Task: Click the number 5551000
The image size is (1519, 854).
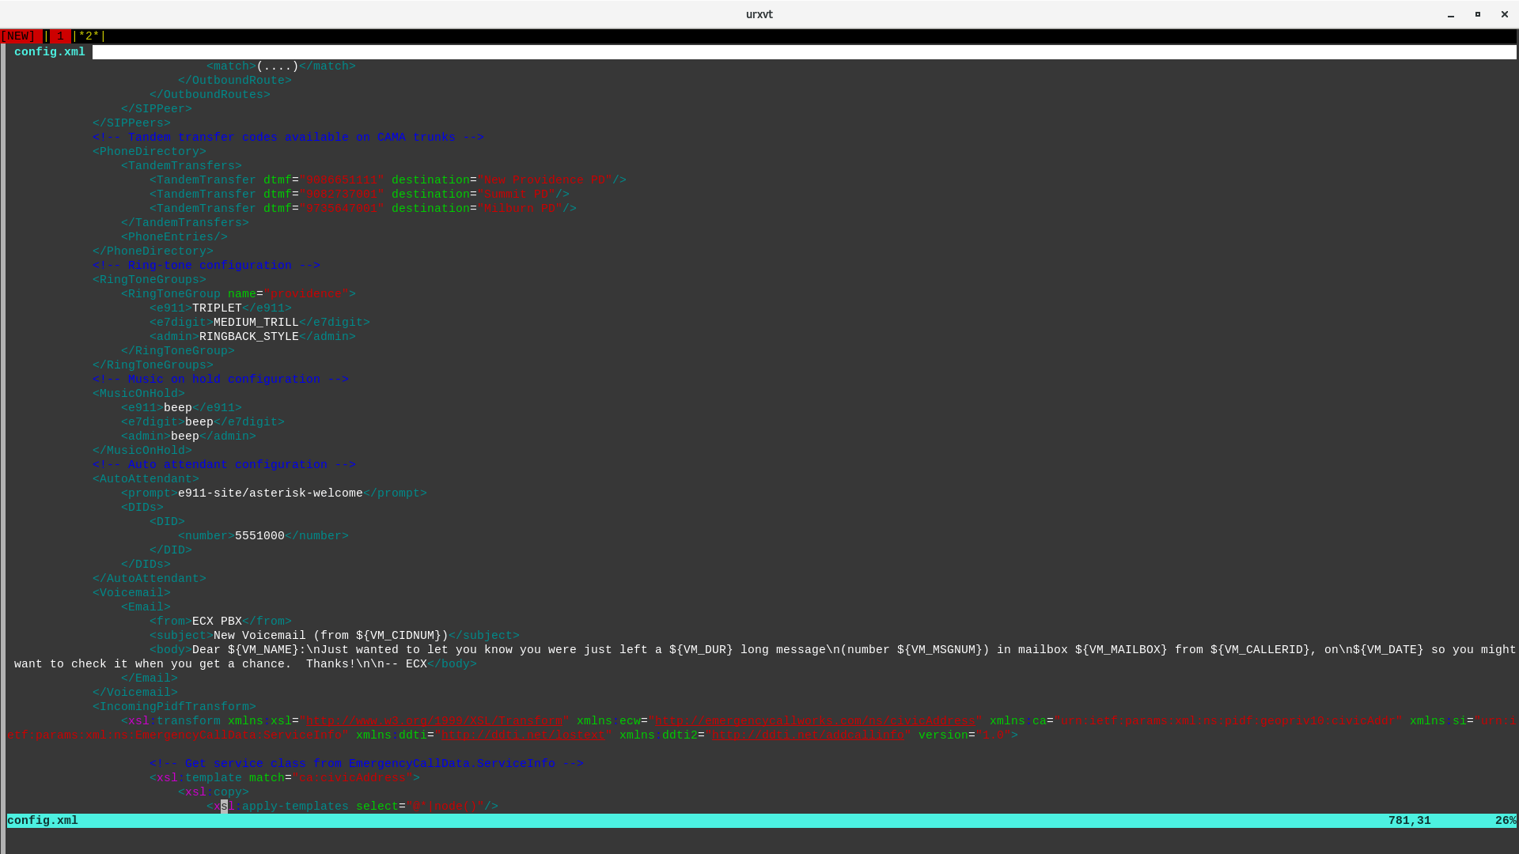Action: 259,536
